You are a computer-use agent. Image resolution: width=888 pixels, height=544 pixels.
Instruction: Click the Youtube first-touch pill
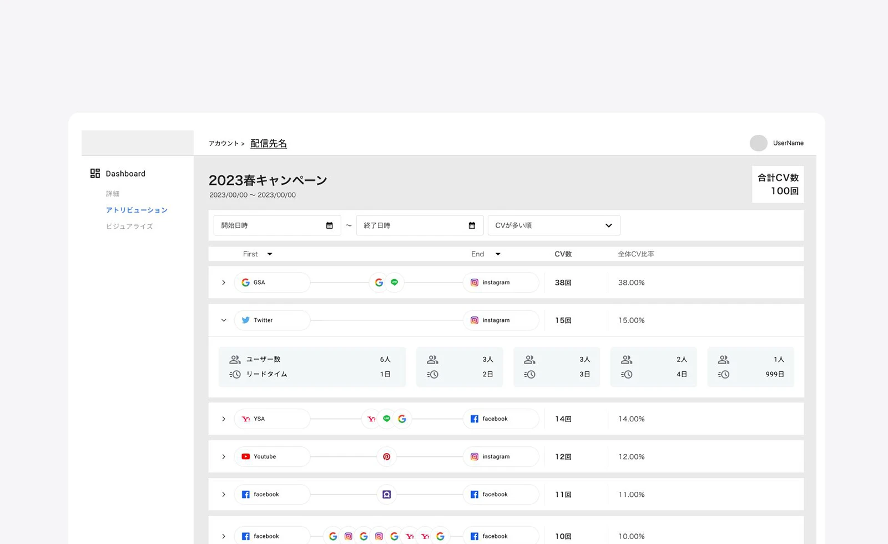[272, 457]
